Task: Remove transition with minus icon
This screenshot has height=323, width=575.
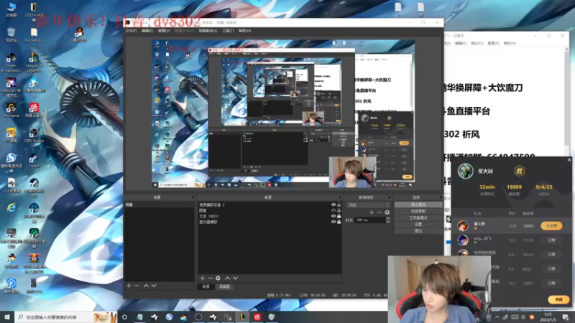Action: tap(379, 212)
